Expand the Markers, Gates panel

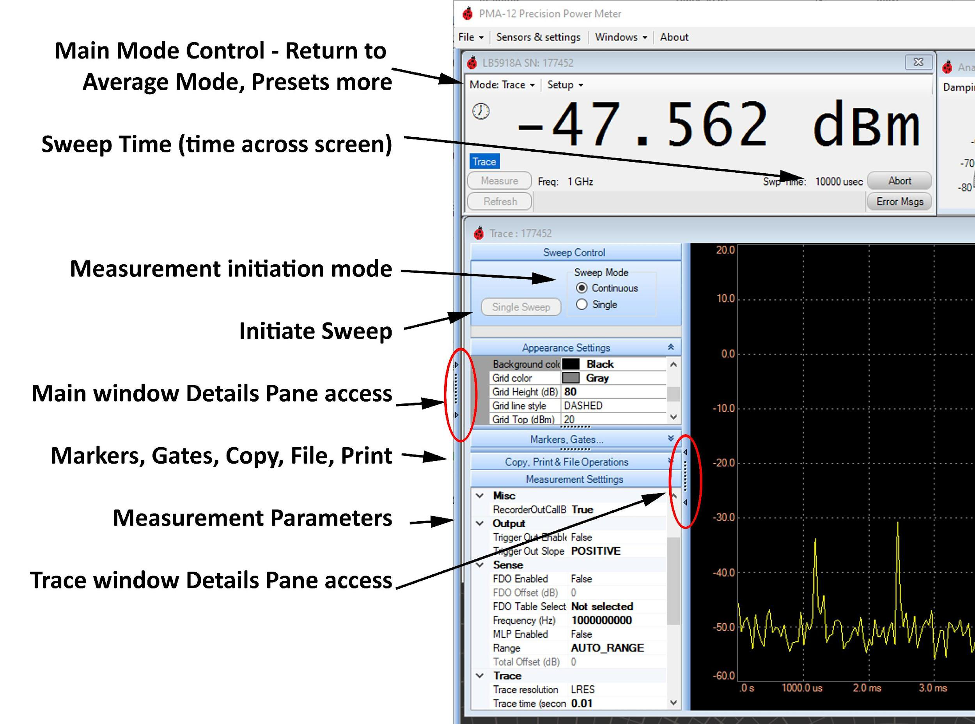click(670, 439)
